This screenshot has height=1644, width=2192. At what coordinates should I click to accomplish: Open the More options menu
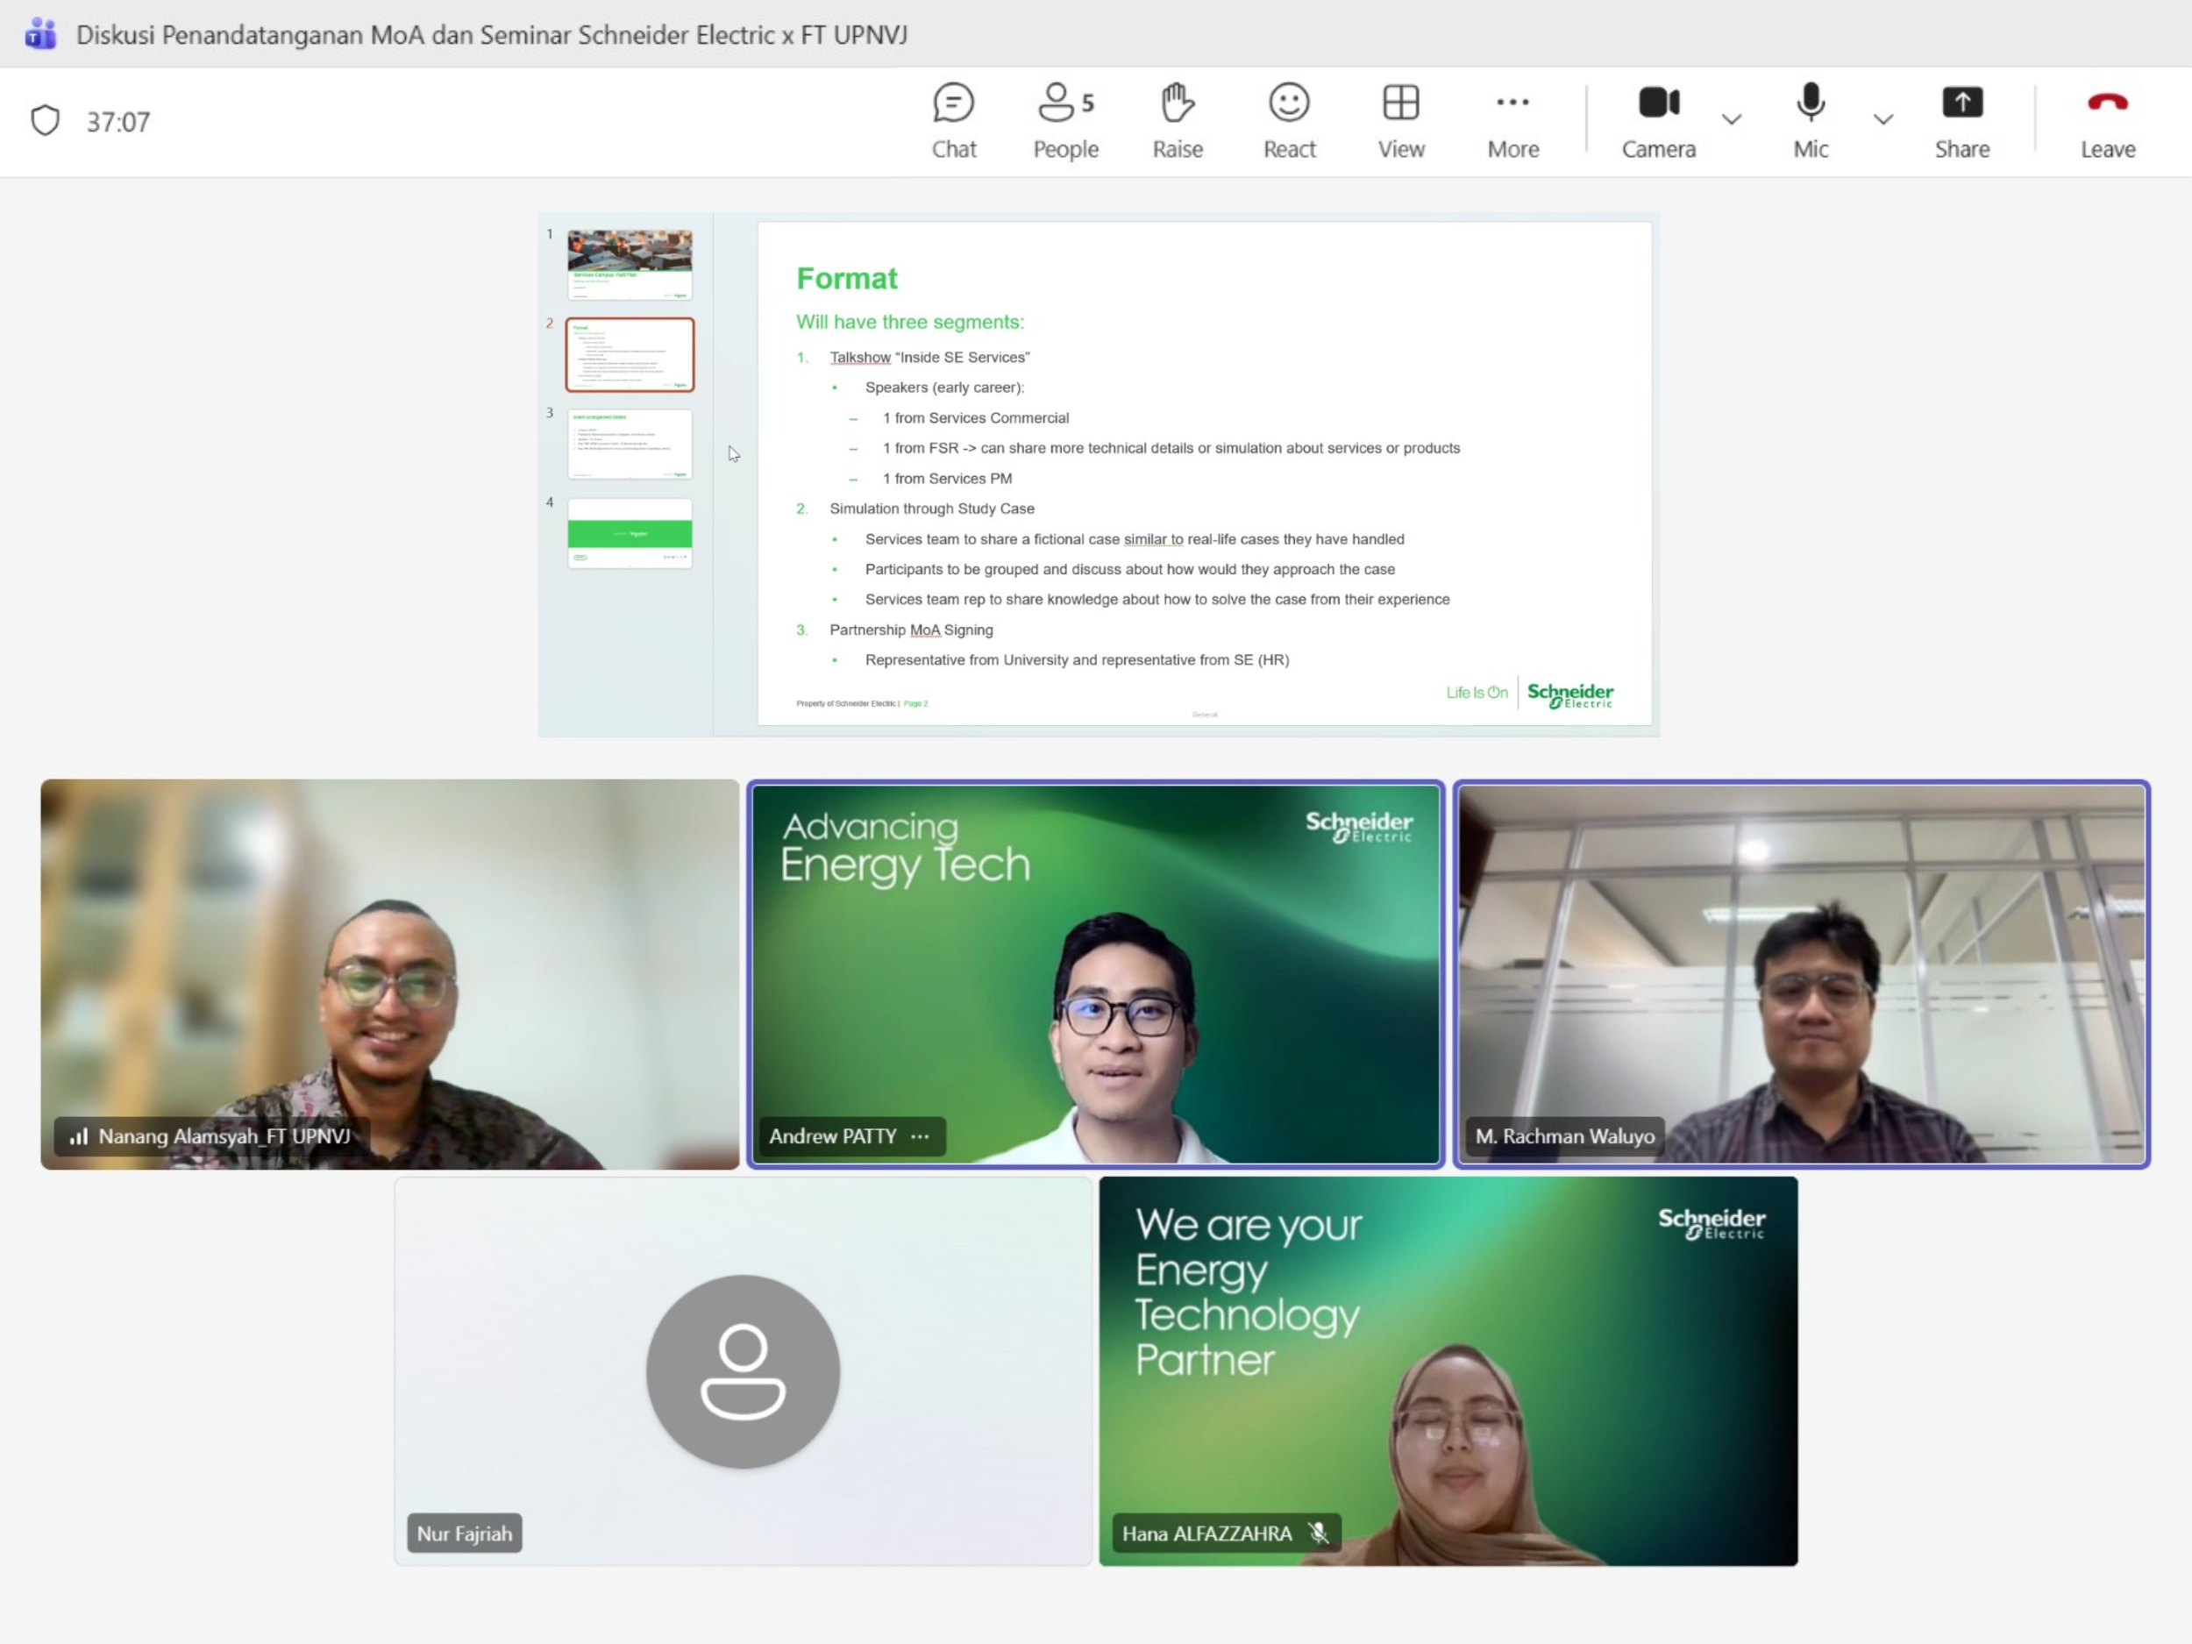[x=1512, y=121]
